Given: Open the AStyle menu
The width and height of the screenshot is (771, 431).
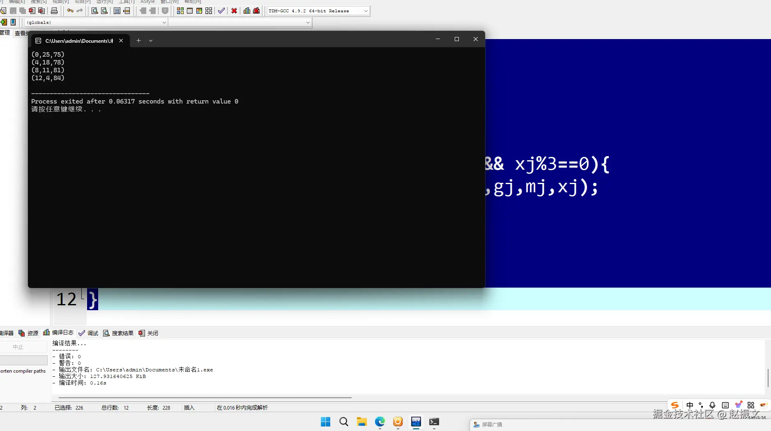Looking at the screenshot, I should (147, 2).
